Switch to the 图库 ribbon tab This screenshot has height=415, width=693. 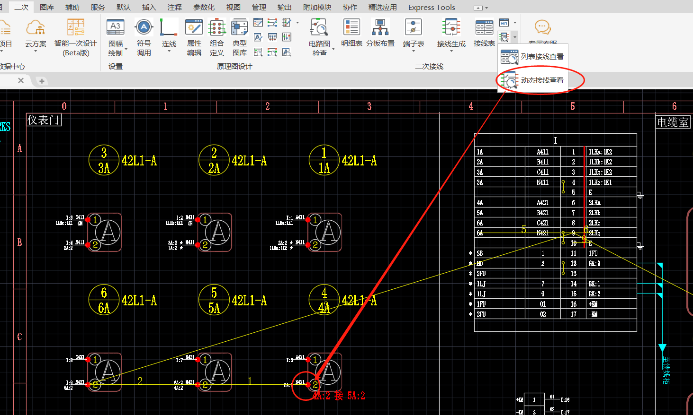pyautogui.click(x=47, y=7)
